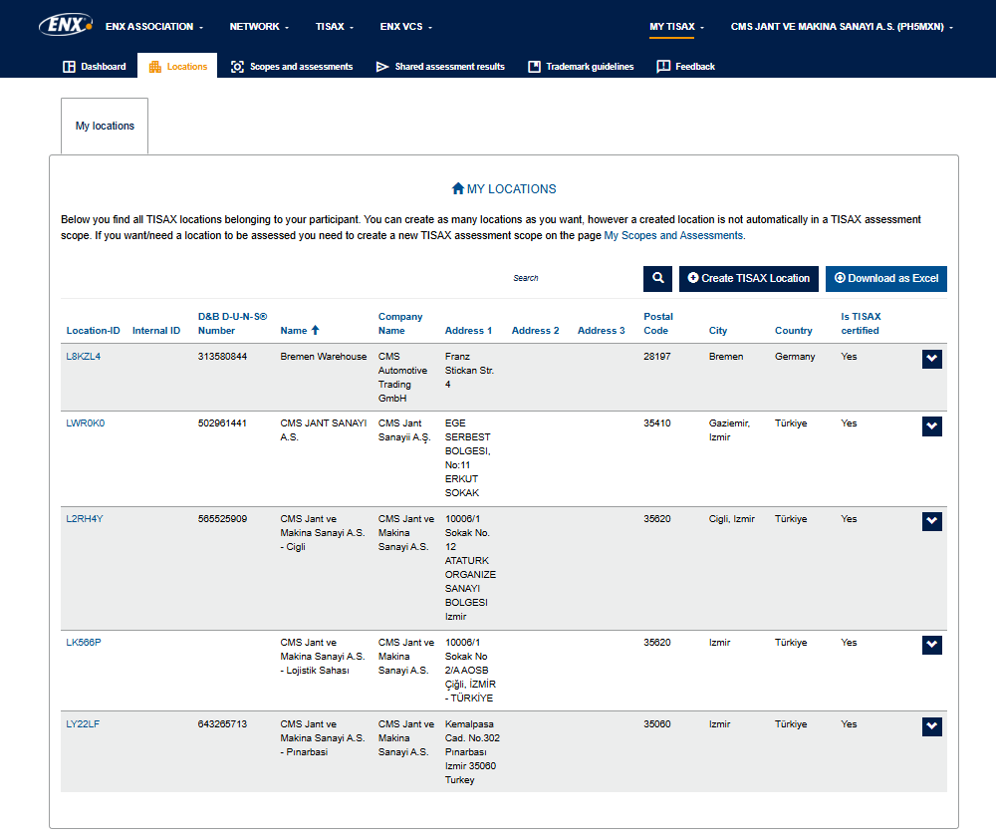Open the Dashboard tab
This screenshot has height=840, width=996.
coord(95,67)
